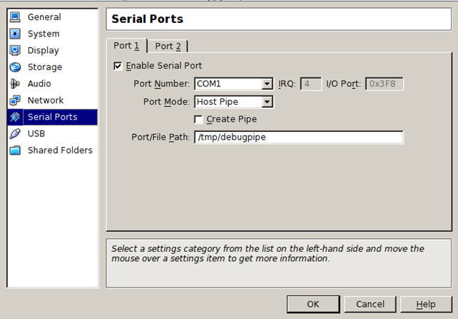Click the Storage disk icon

[15, 67]
